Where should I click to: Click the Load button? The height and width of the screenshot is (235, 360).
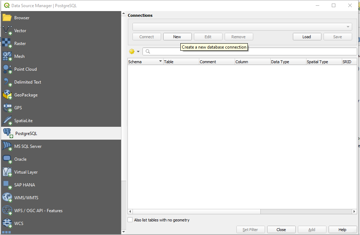coord(306,36)
